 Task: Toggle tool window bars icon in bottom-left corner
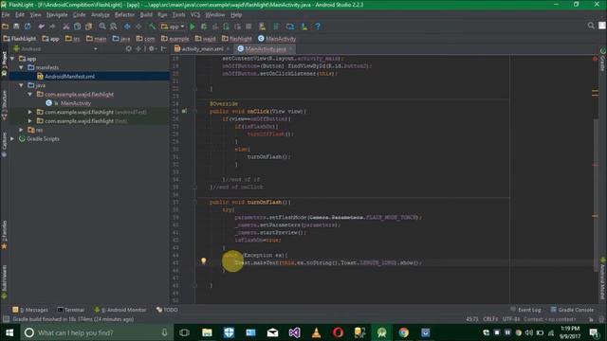(x=6, y=319)
